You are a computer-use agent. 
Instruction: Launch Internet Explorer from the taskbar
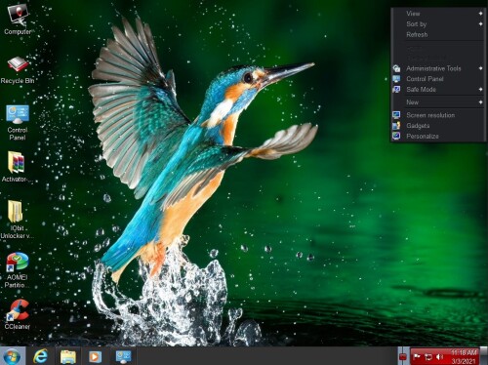pyautogui.click(x=41, y=356)
